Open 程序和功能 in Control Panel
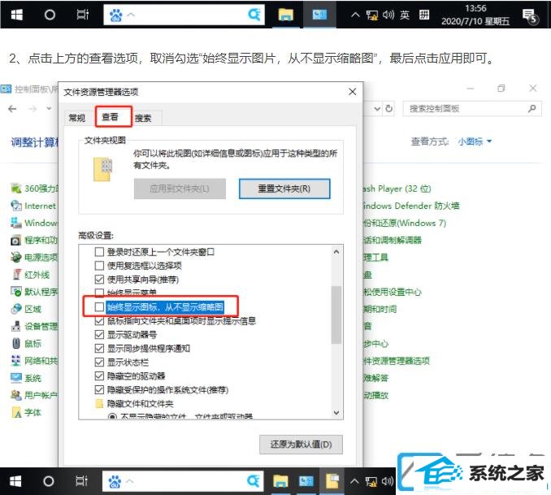The height and width of the screenshot is (495, 551). 34,240
